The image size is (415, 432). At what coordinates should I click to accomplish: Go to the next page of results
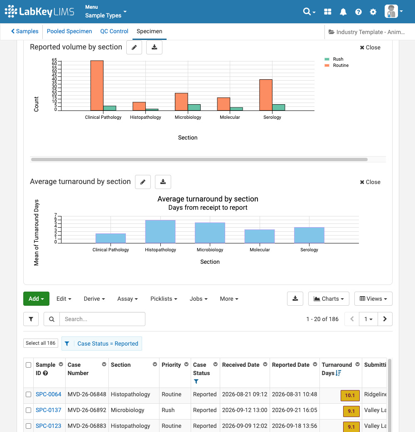[385, 319]
